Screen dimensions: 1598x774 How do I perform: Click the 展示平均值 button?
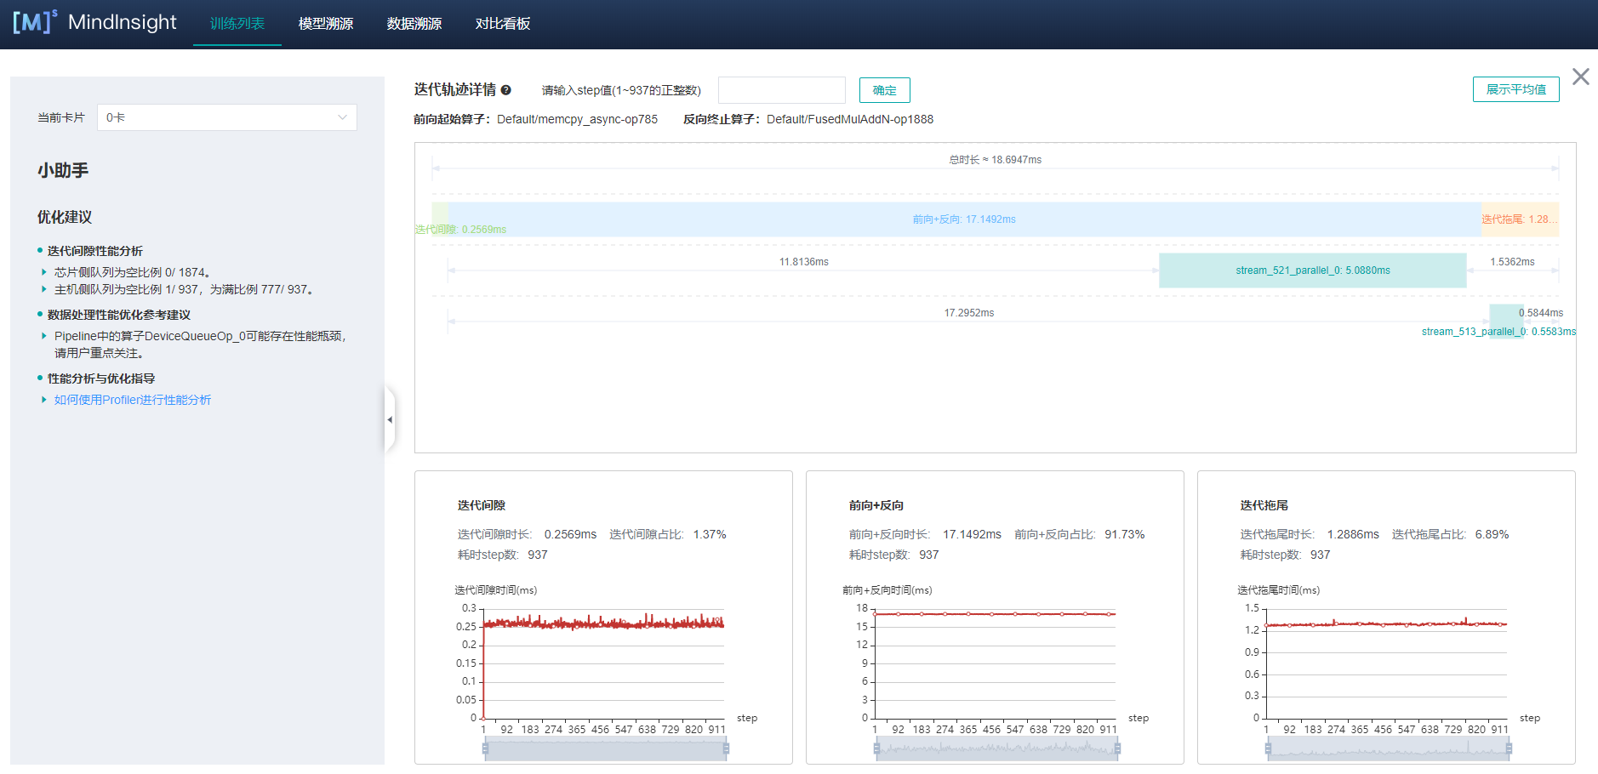[1515, 89]
